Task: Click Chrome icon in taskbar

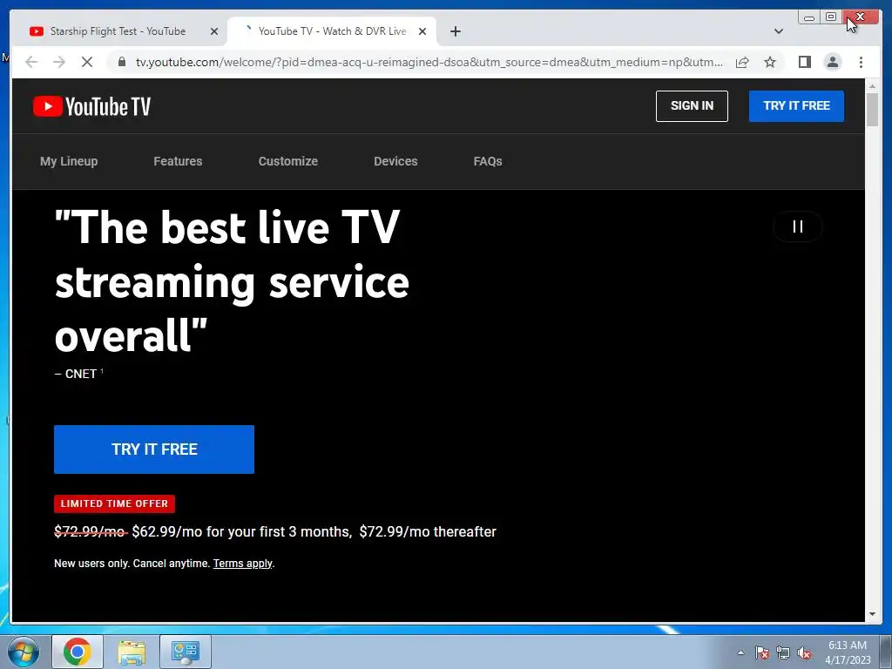Action: coord(78,652)
